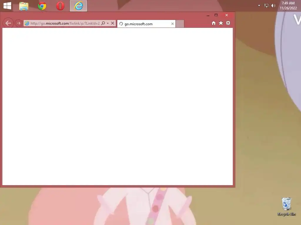
Task: Open a new tab in Internet Explorer
Action: [180, 24]
